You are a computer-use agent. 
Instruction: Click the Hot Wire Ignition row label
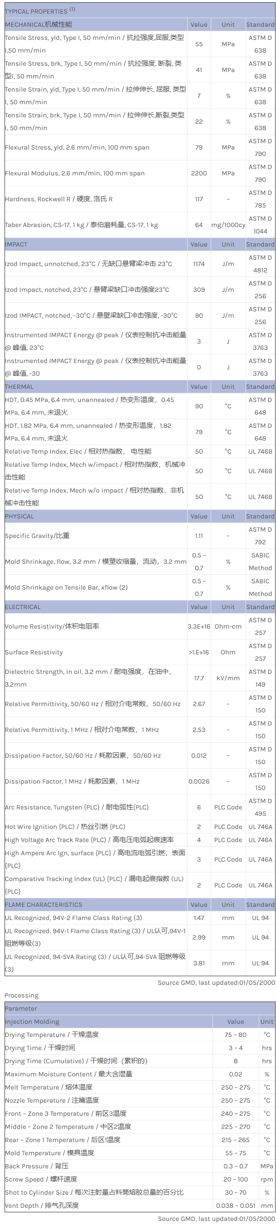coord(65,827)
